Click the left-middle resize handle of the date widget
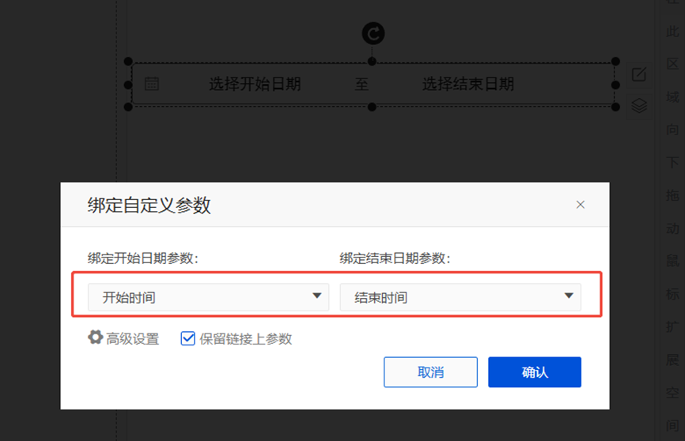This screenshot has width=685, height=441. tap(128, 85)
